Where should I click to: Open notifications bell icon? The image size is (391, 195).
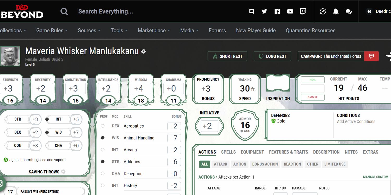tap(336, 11)
